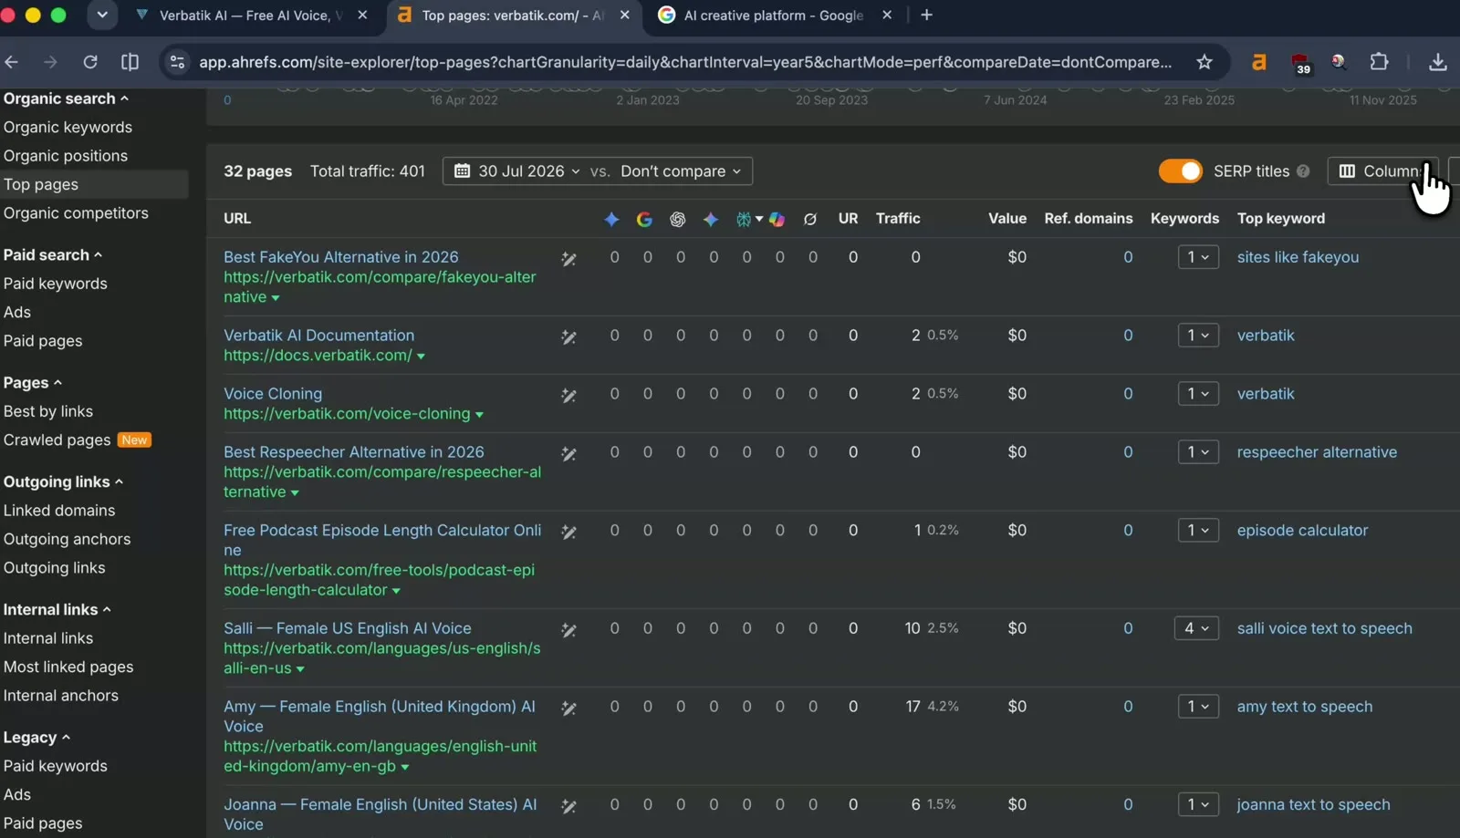
Task: Sort by the Traffic column header
Action: coord(898,219)
